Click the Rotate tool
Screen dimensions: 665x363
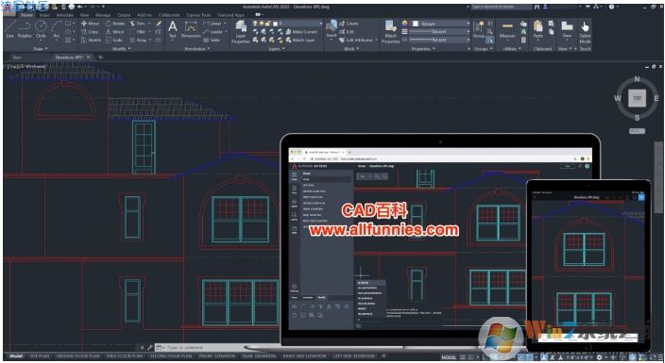click(x=115, y=24)
